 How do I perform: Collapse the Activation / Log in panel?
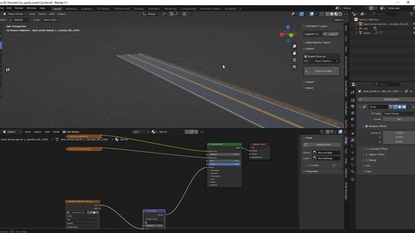[x=316, y=26]
